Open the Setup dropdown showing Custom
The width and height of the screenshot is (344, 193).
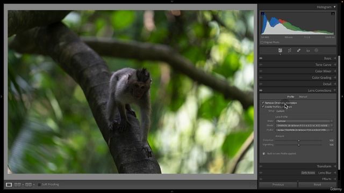[281, 111]
